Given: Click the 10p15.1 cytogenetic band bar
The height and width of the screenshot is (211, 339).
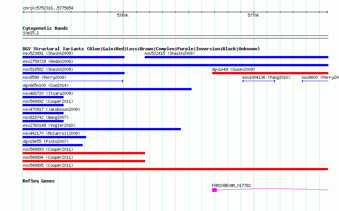Looking at the screenshot, I should (x=175, y=37).
